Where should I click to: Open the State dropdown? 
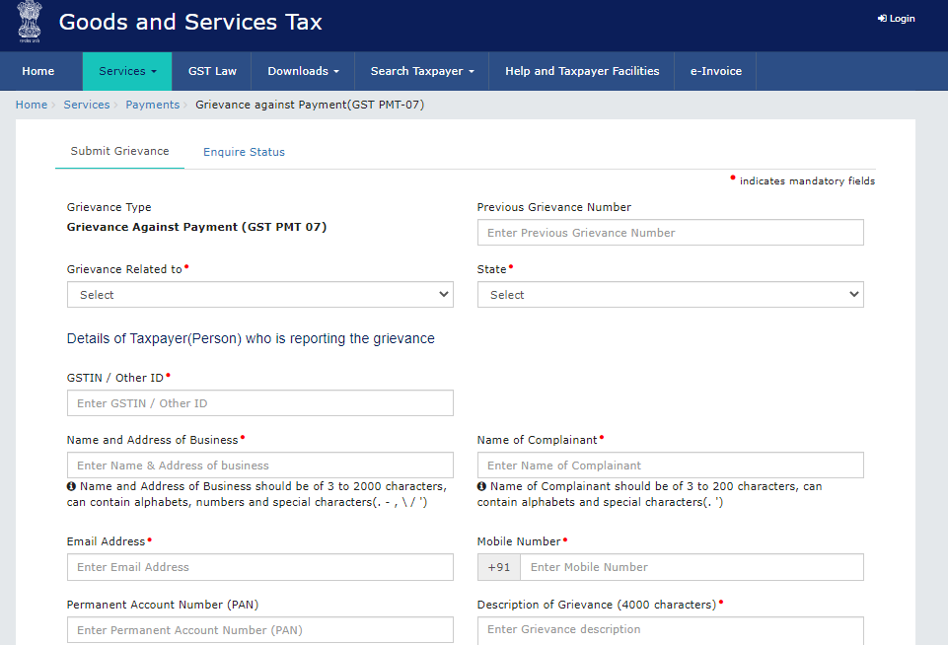(x=670, y=294)
